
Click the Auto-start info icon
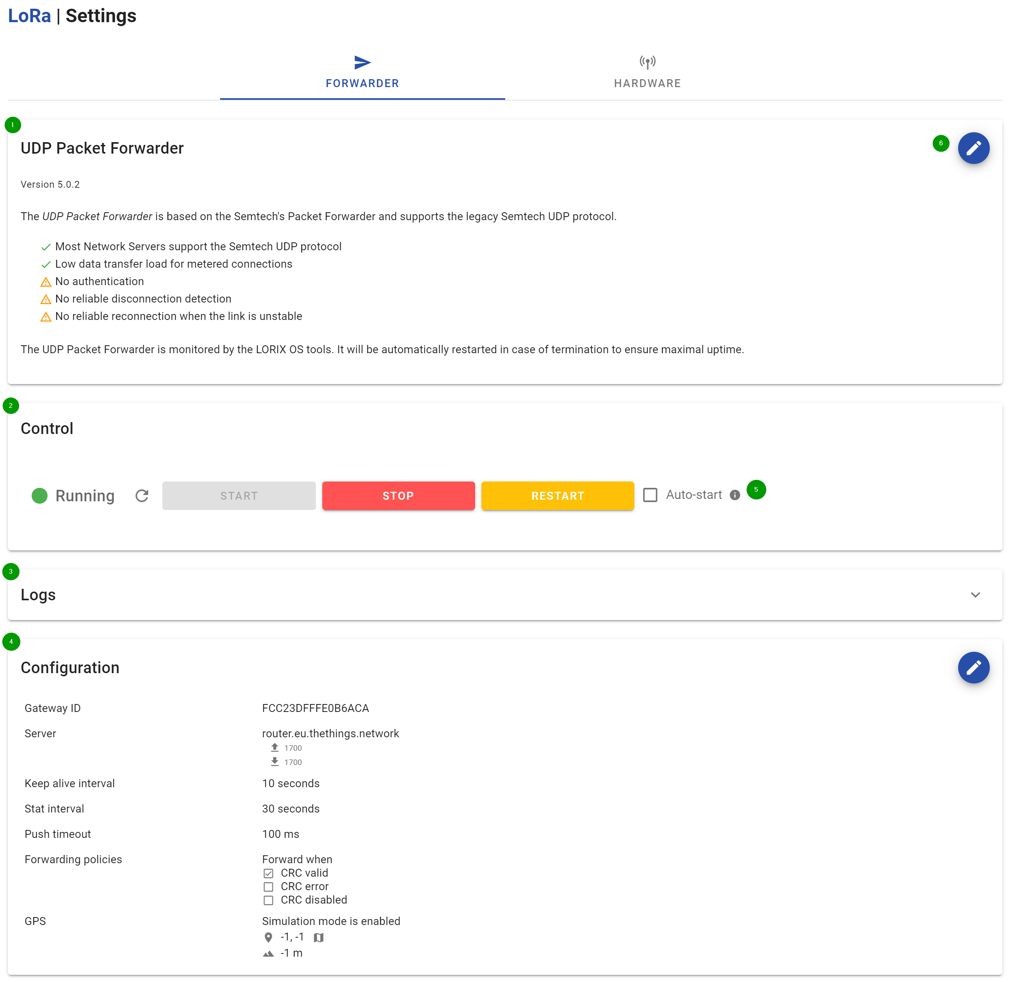click(x=735, y=495)
